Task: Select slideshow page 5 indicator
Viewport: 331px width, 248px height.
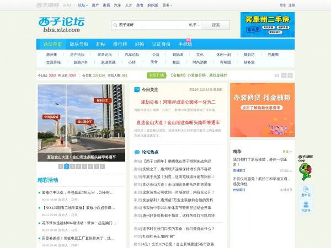Action: click(x=84, y=166)
